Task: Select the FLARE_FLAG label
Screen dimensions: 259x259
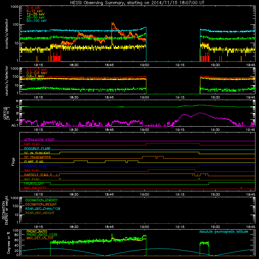Action: tap(34, 162)
